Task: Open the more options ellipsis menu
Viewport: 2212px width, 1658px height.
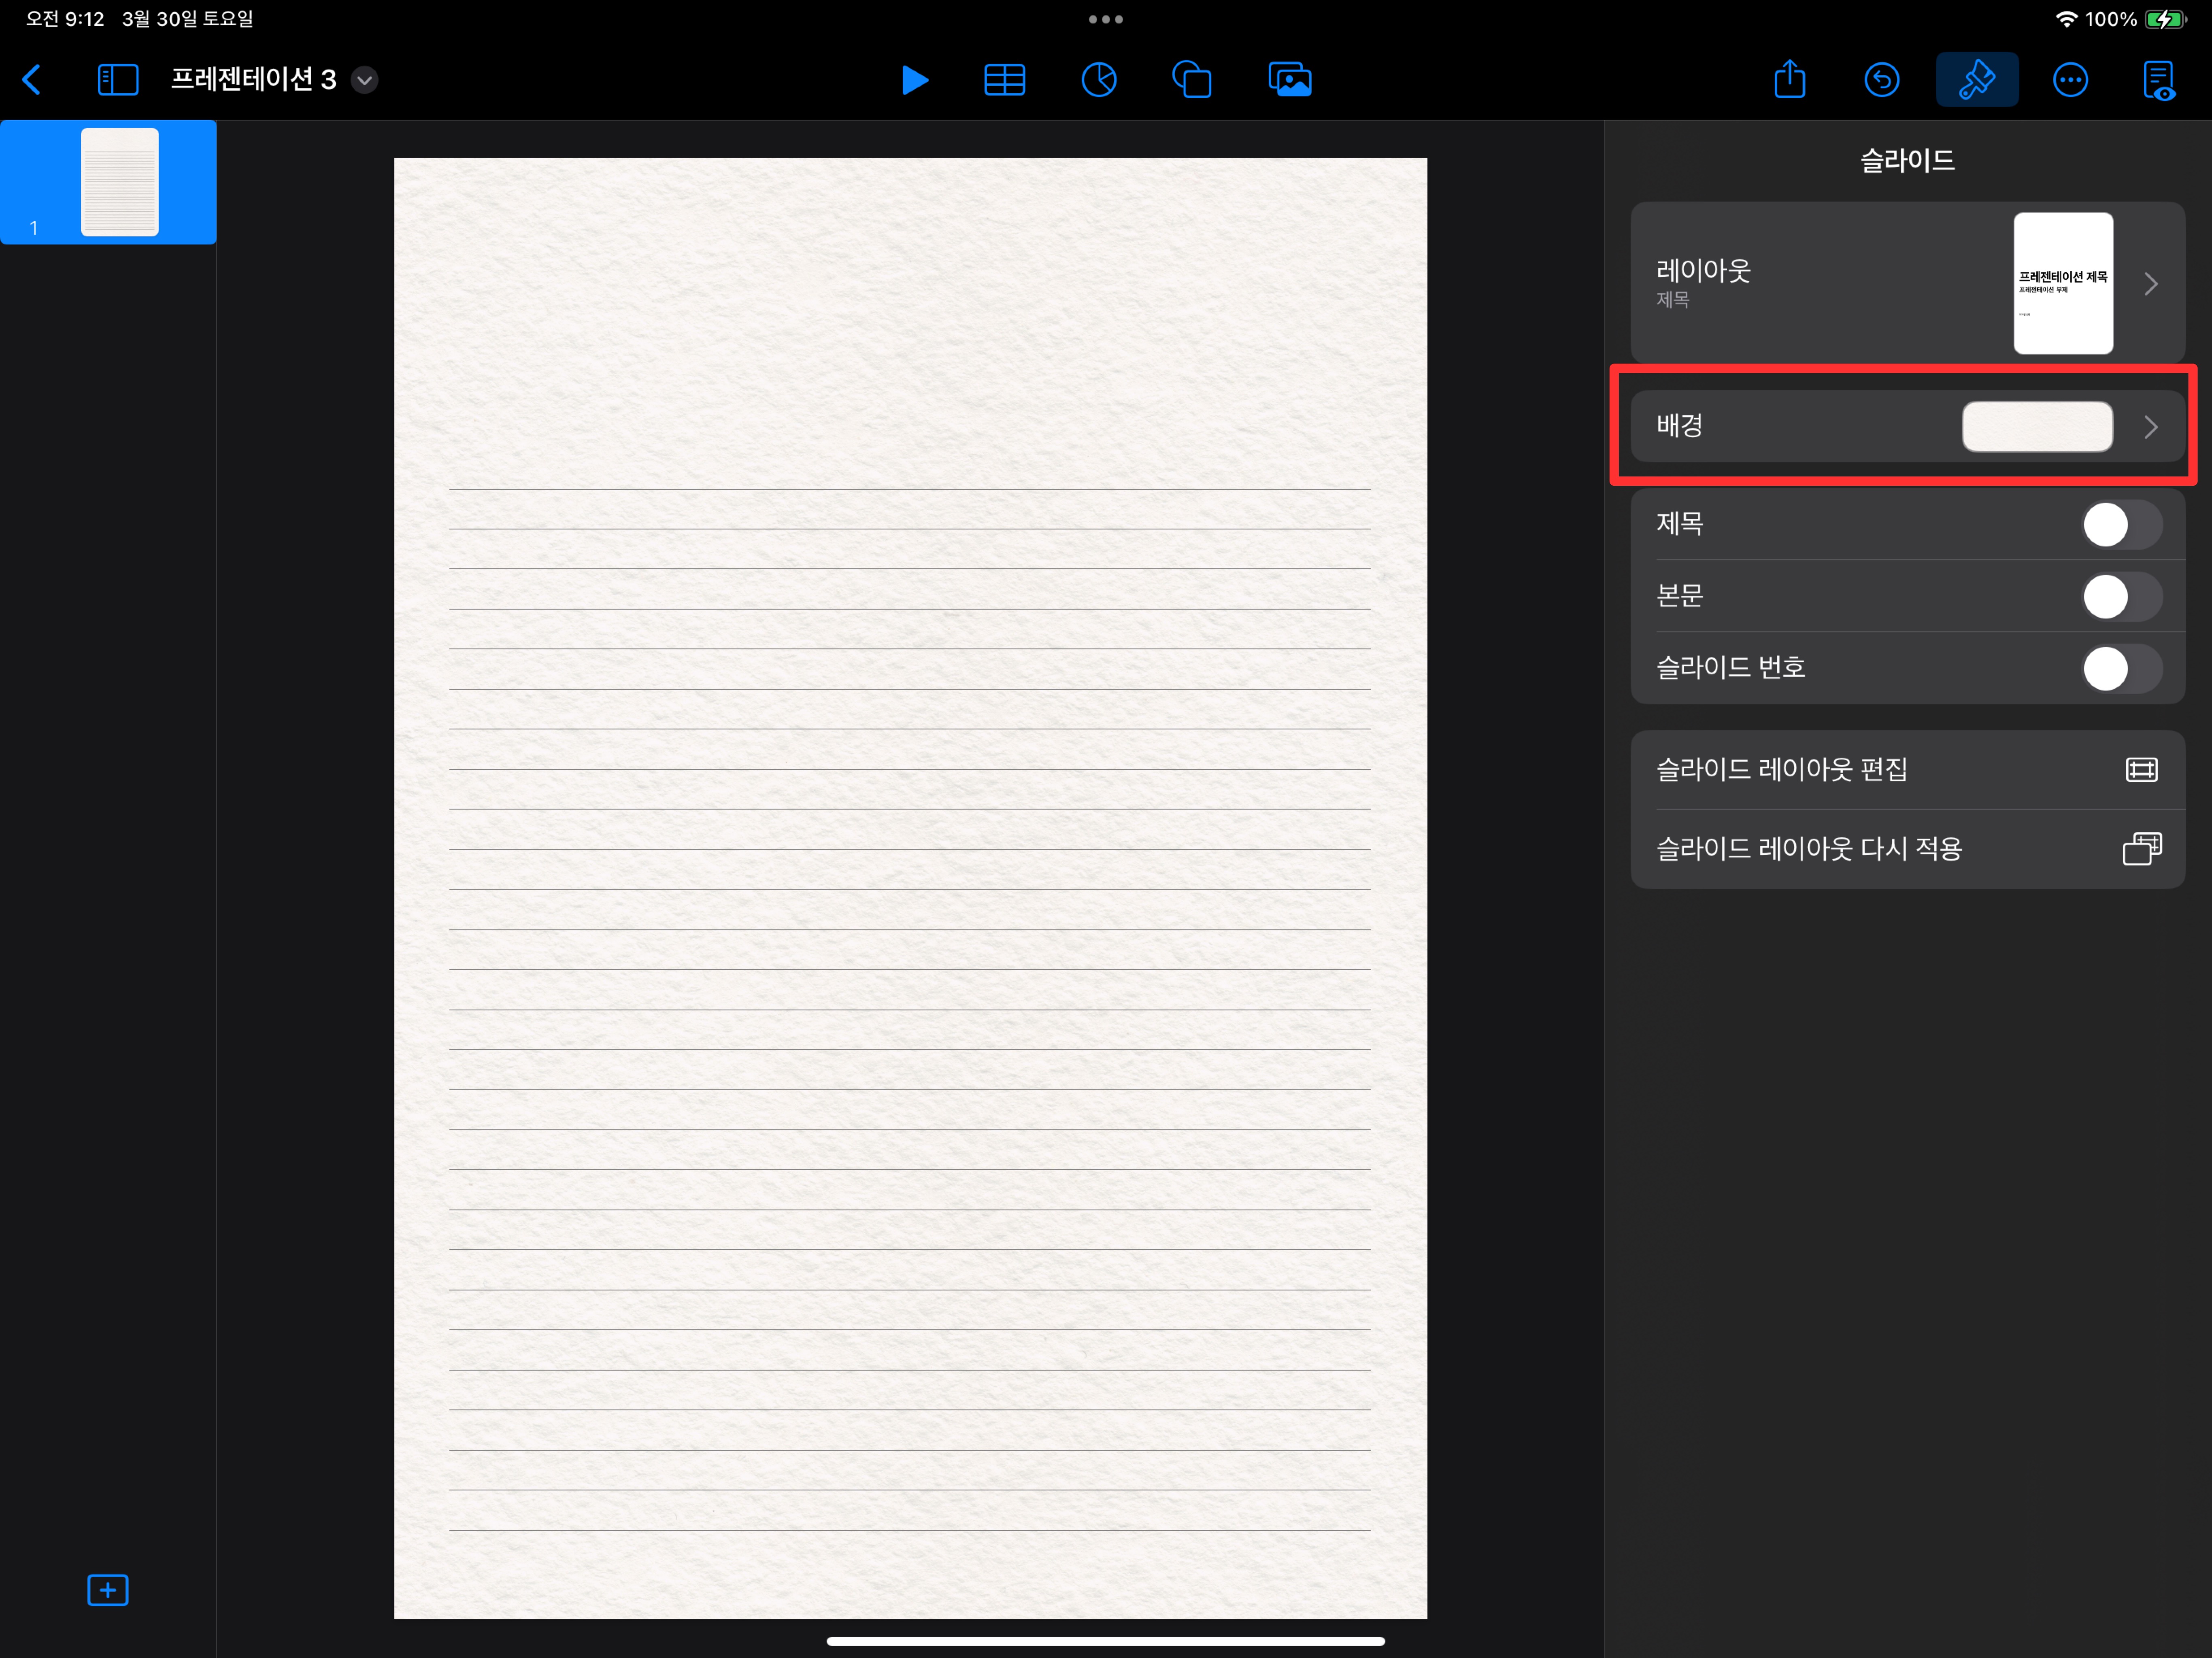Action: point(2069,80)
